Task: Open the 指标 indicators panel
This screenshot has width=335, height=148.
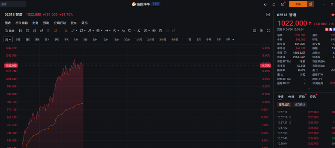Action: pos(10,31)
